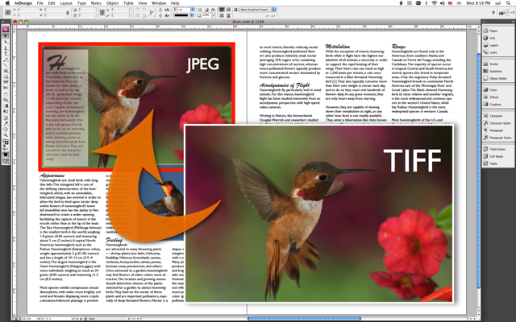Screen dimensions: 516x322
Task: Open the Layout menu
Action: pyautogui.click(x=66, y=3)
